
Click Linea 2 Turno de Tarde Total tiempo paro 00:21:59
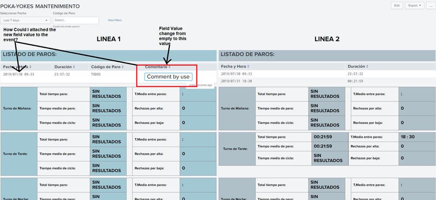click(323, 137)
